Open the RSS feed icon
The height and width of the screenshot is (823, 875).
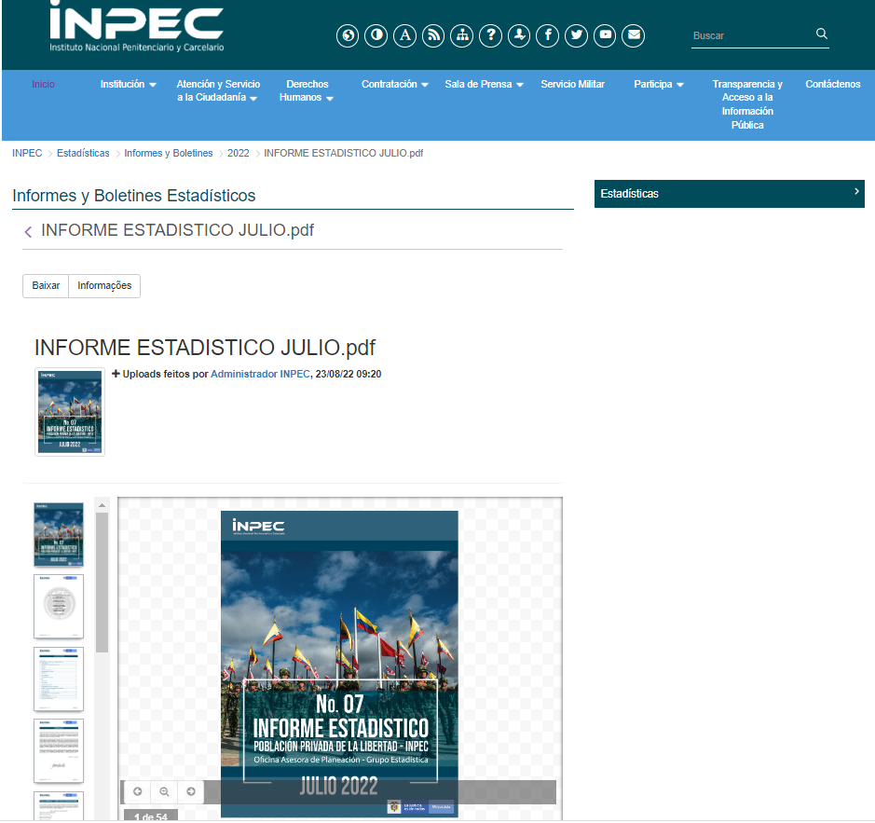pyautogui.click(x=433, y=35)
